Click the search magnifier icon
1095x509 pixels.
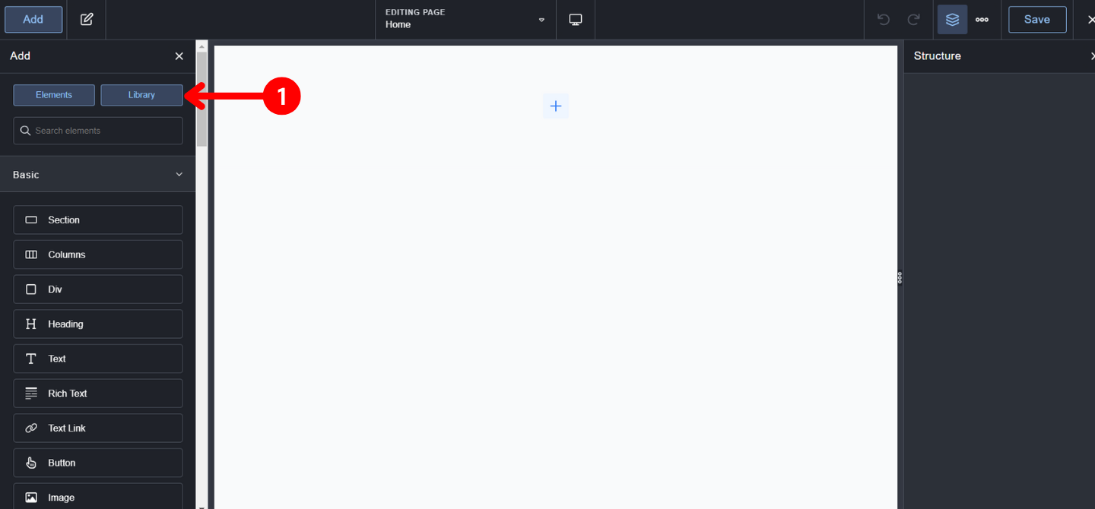(x=25, y=131)
